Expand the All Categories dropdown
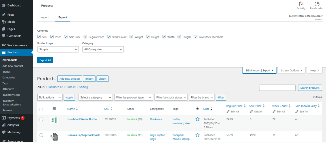 pyautogui.click(x=103, y=49)
